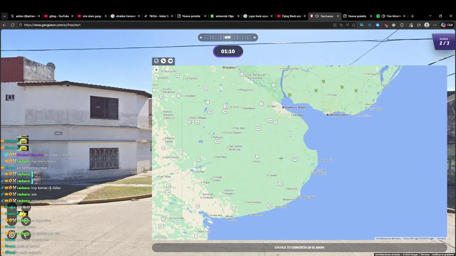Open the map 'Términos' link
Image resolution: width=456 pixels, height=256 pixels.
(x=441, y=239)
